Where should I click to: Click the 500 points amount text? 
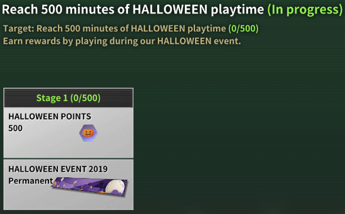coord(15,128)
